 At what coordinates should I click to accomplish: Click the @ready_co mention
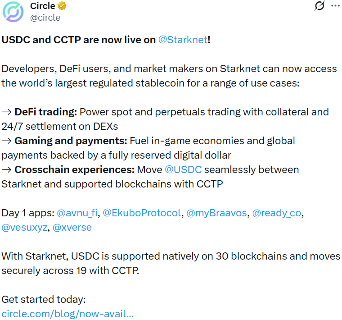(x=276, y=213)
